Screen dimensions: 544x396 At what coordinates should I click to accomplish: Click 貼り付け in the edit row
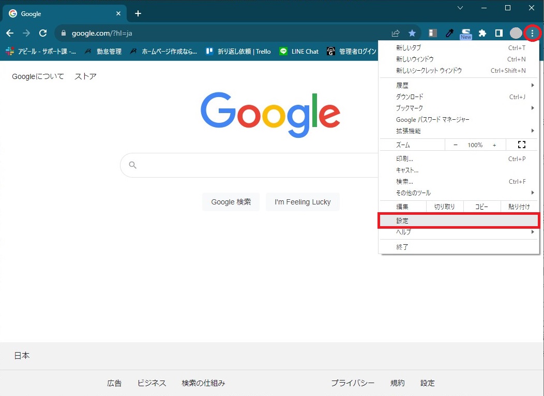pyautogui.click(x=519, y=207)
